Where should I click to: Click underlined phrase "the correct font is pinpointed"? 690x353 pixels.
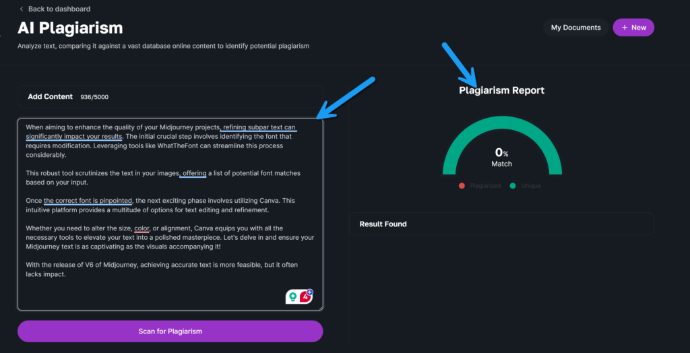[88, 201]
